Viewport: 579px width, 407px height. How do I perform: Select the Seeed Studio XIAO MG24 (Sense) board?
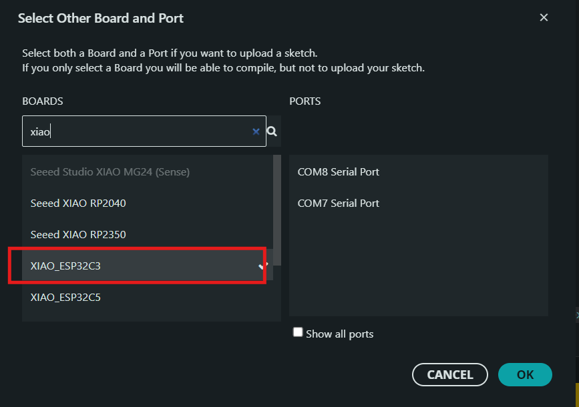(110, 172)
